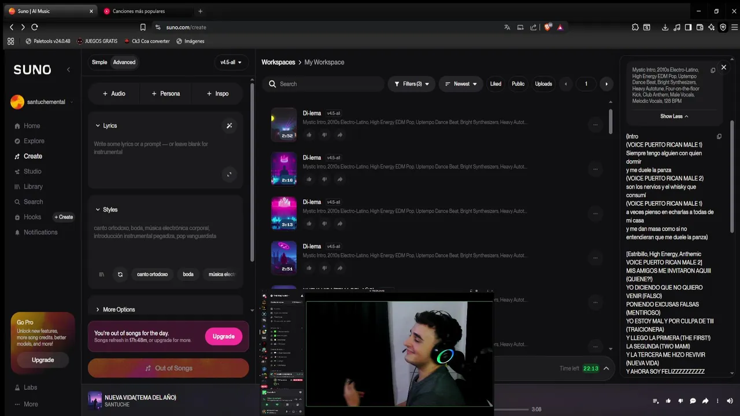Click the volume icon in the player bar
The height and width of the screenshot is (416, 740).
[x=730, y=401]
